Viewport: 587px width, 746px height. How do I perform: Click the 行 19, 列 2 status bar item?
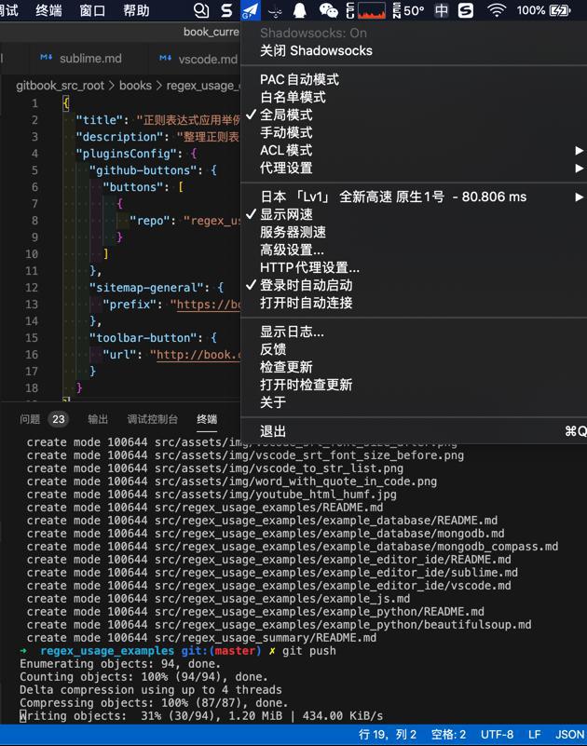[x=387, y=735]
